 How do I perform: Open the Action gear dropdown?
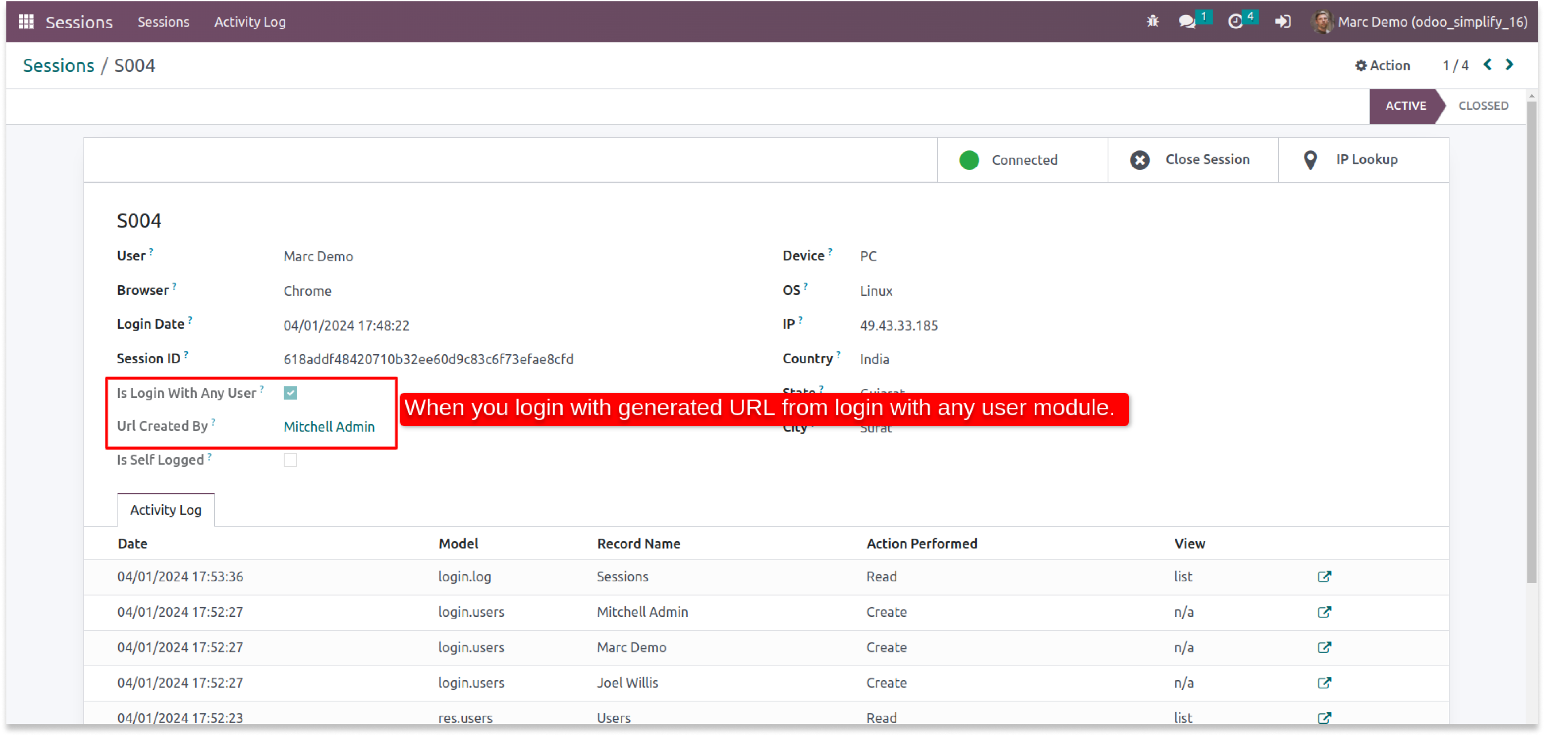click(x=1382, y=65)
